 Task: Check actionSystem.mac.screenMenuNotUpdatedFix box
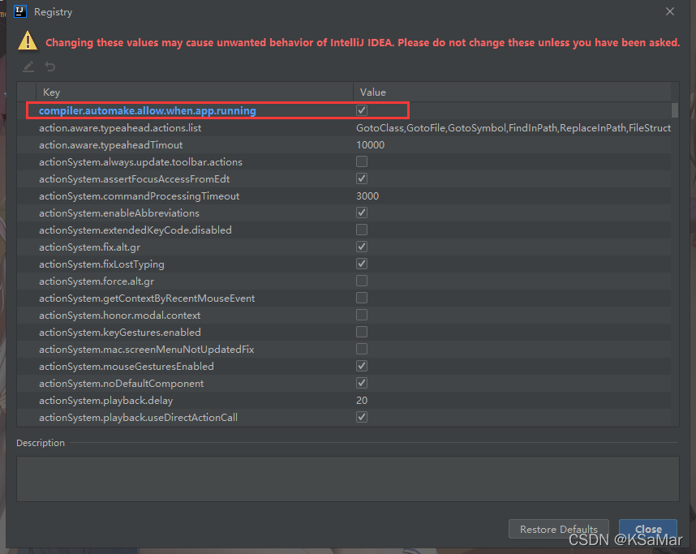[362, 349]
